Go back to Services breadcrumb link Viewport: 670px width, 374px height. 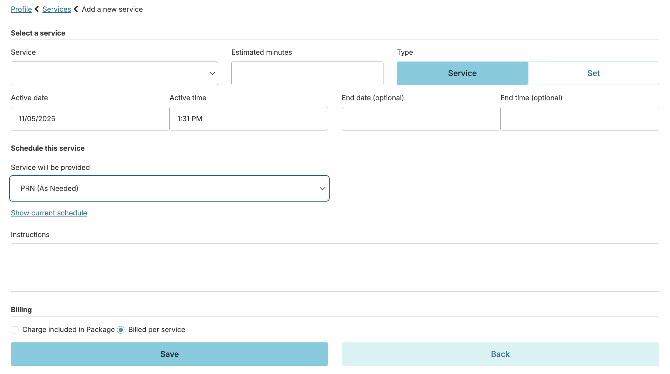click(x=57, y=9)
